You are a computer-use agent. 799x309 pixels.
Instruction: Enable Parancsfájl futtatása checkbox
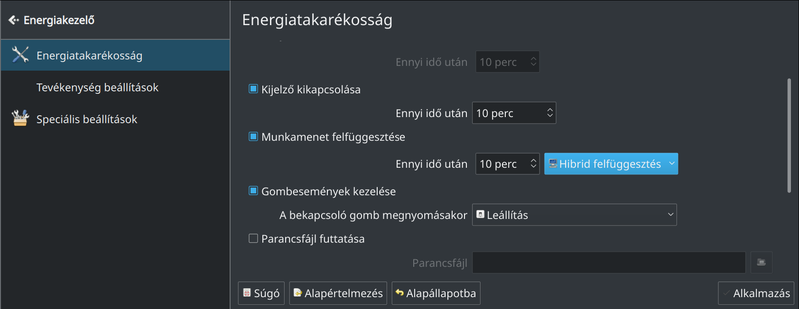253,238
